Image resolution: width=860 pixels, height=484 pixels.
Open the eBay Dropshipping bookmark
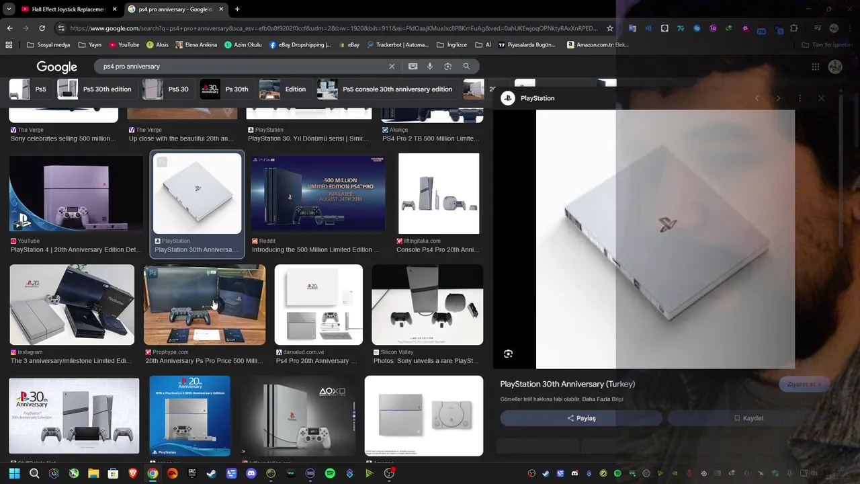300,45
